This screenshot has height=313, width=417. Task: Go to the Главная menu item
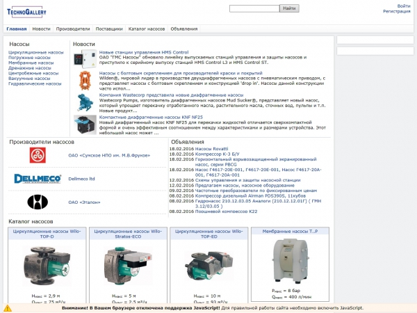pos(17,29)
